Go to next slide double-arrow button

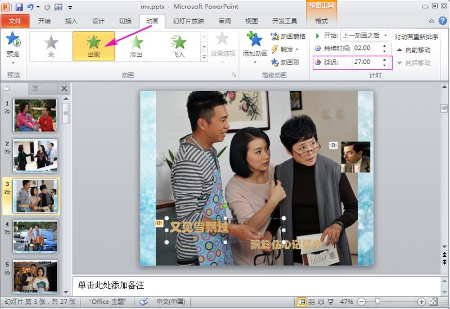point(444,261)
